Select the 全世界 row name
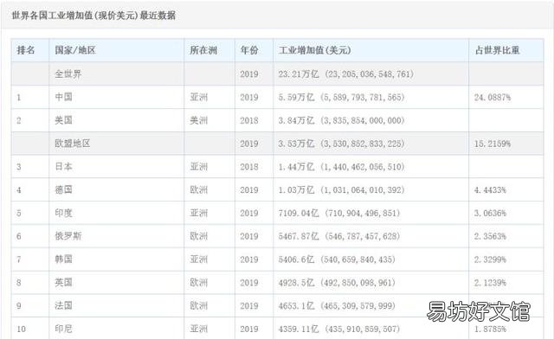Viewport: 554px width, 339px height. coord(68,74)
